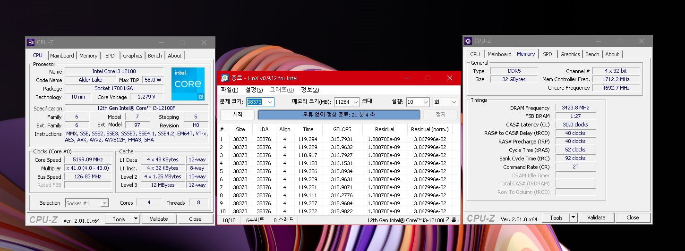This screenshot has height=251, width=685.
Task: Open Tools dropdown arrow in left CPU-Z window
Action: (136, 219)
